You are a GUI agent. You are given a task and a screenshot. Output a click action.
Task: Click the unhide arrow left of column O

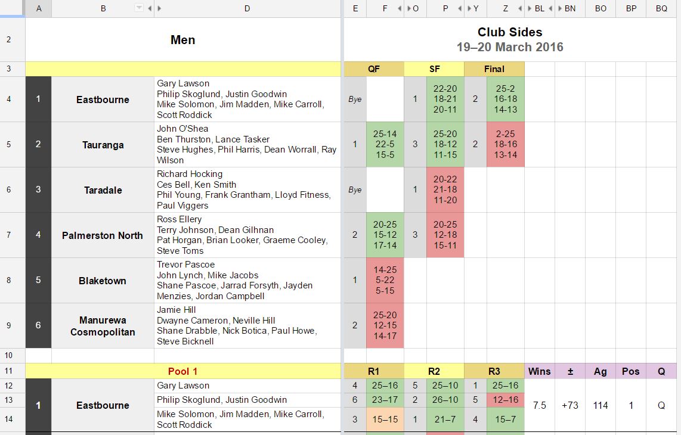coord(408,8)
